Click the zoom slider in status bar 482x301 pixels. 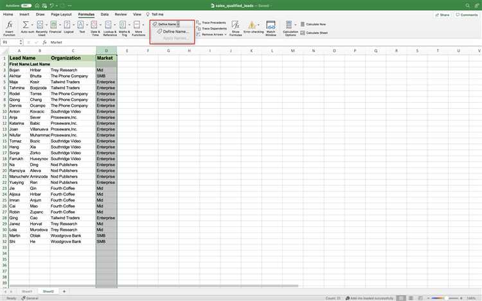(445, 298)
